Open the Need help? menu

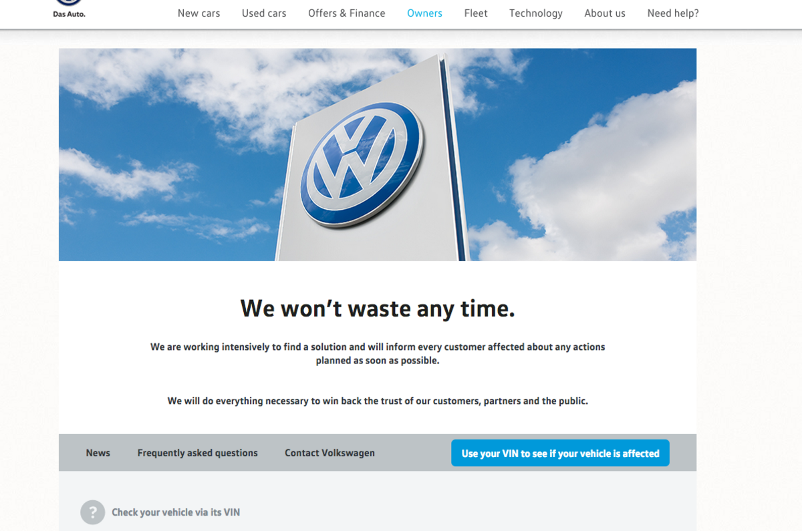click(672, 13)
